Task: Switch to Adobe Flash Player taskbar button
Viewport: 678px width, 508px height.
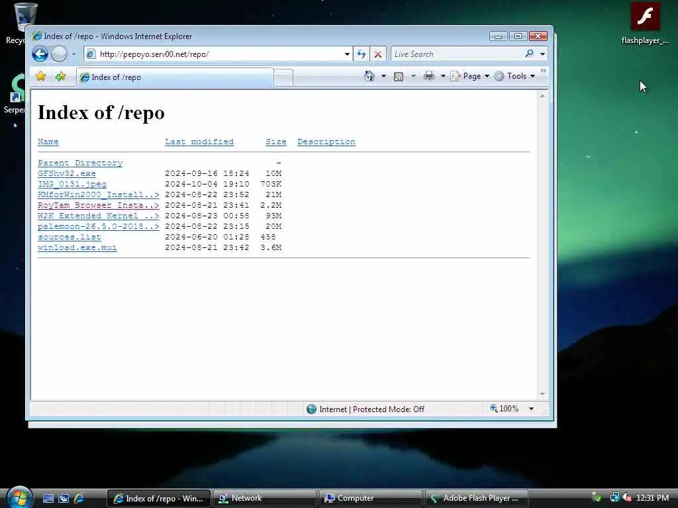Action: pos(477,499)
